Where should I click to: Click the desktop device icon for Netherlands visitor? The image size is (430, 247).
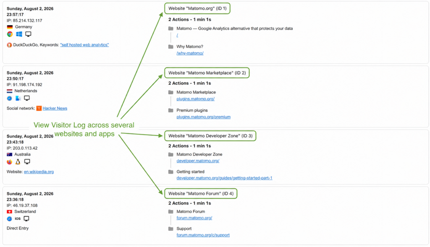click(x=27, y=98)
